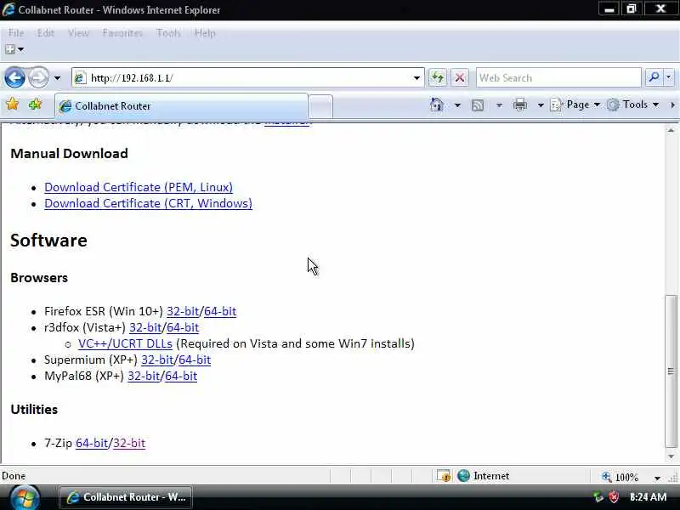Click the network tray icon
The width and height of the screenshot is (680, 510).
point(598,497)
